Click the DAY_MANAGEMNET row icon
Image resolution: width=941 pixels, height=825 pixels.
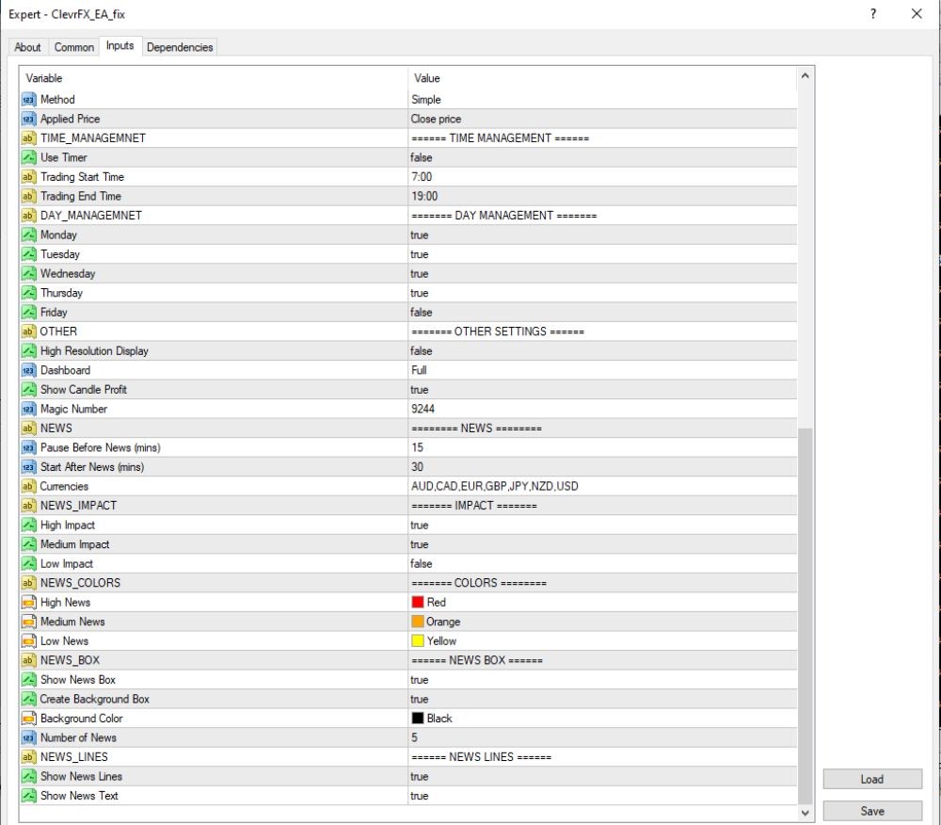(28, 216)
